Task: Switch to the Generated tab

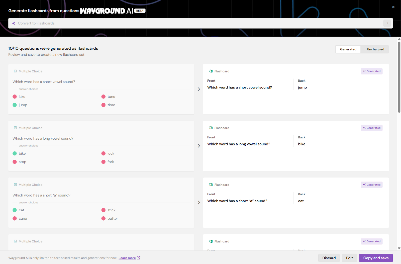Action: pos(348,49)
